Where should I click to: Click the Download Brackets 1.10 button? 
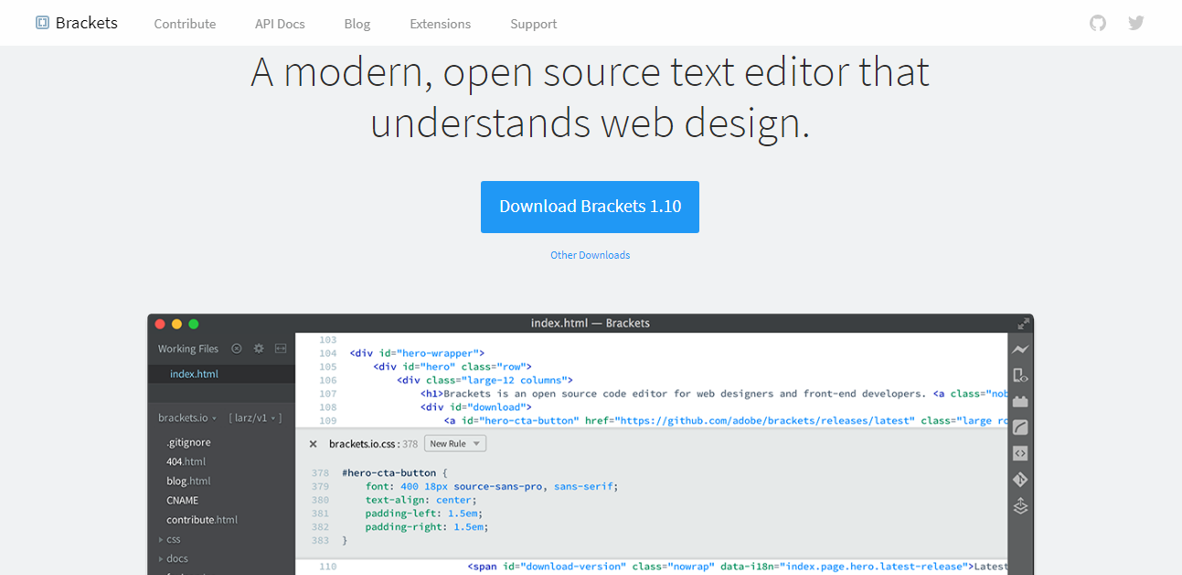590,207
